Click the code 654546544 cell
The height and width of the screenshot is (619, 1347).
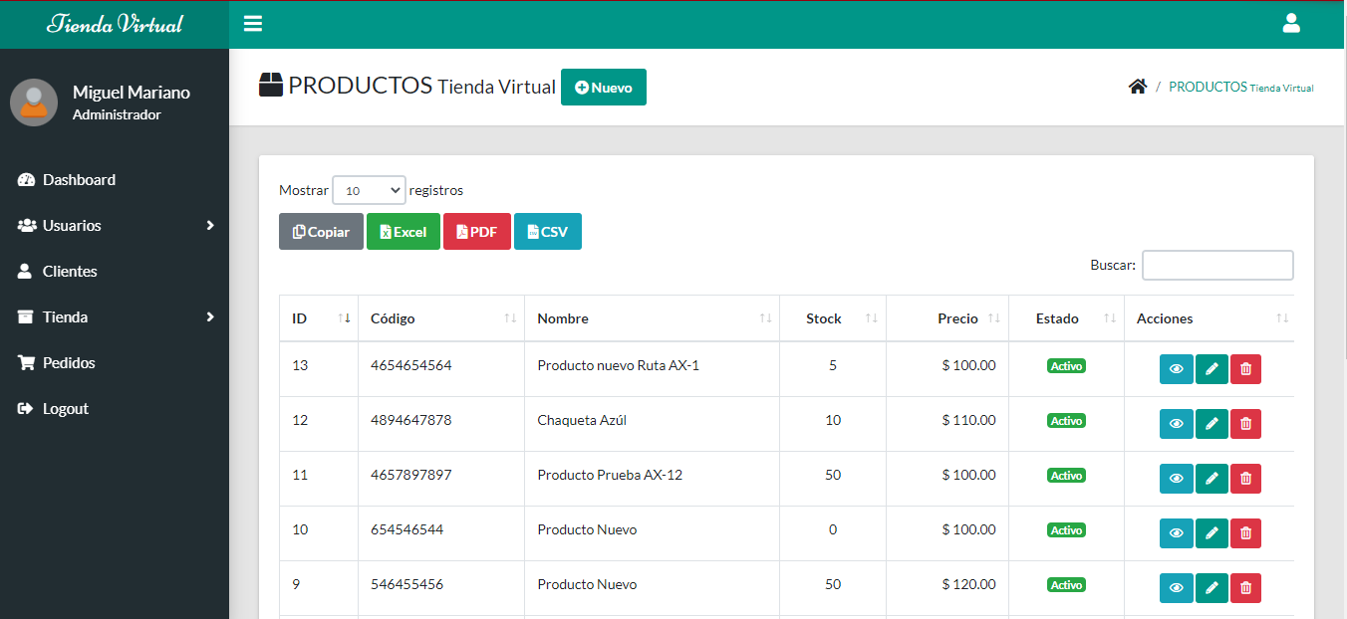[441, 533]
